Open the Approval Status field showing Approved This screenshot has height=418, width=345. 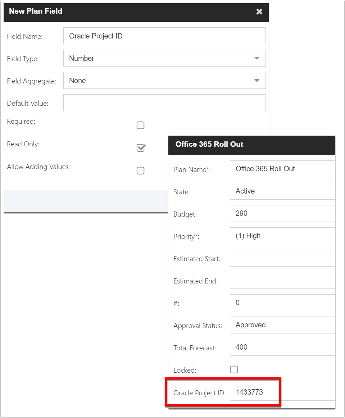(x=283, y=325)
